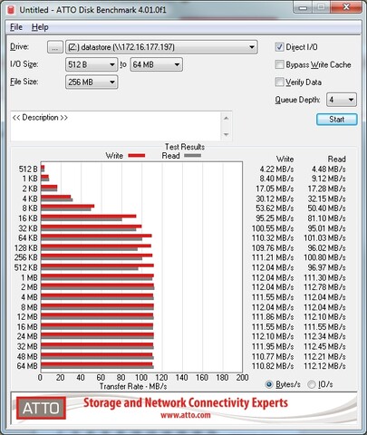Open the Queue Depth dropdown

pos(342,100)
